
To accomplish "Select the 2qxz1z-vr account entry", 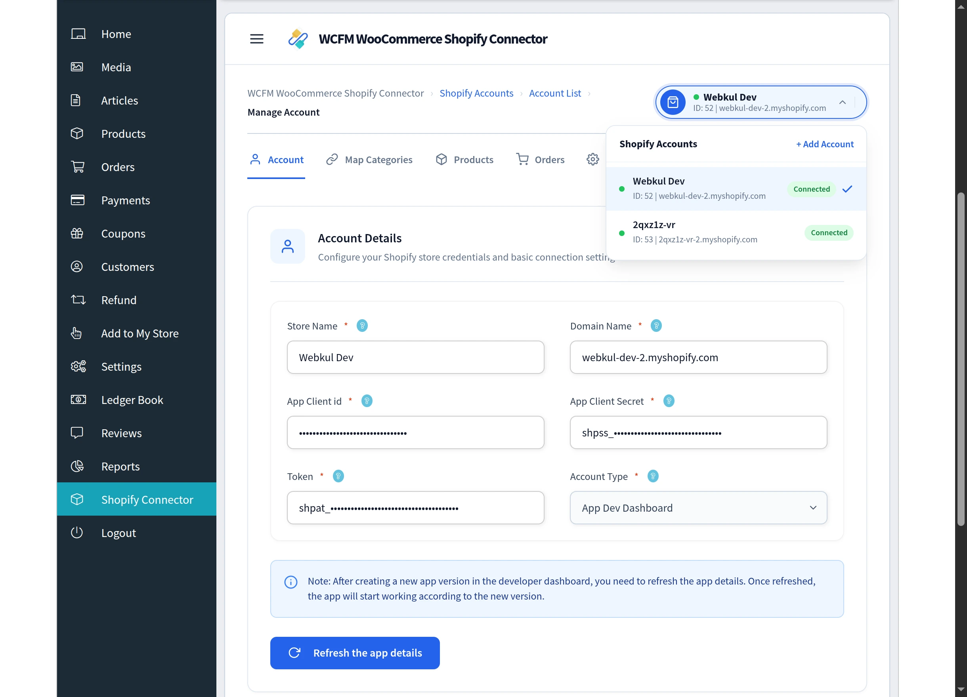I will (736, 232).
